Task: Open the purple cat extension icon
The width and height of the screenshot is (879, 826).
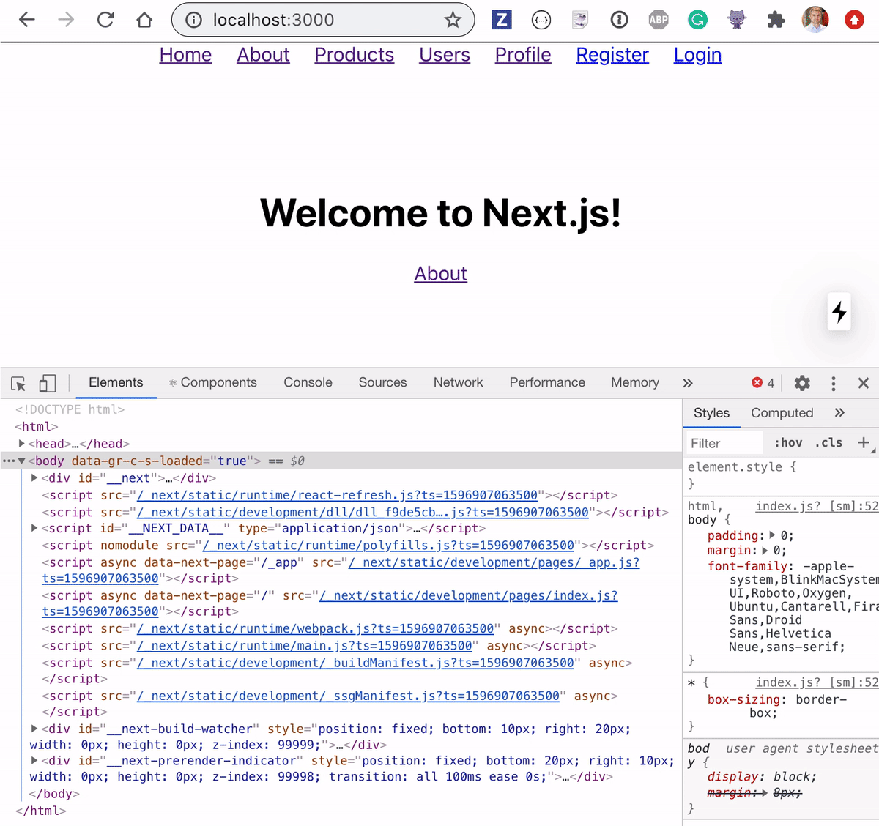Action: 737,20
